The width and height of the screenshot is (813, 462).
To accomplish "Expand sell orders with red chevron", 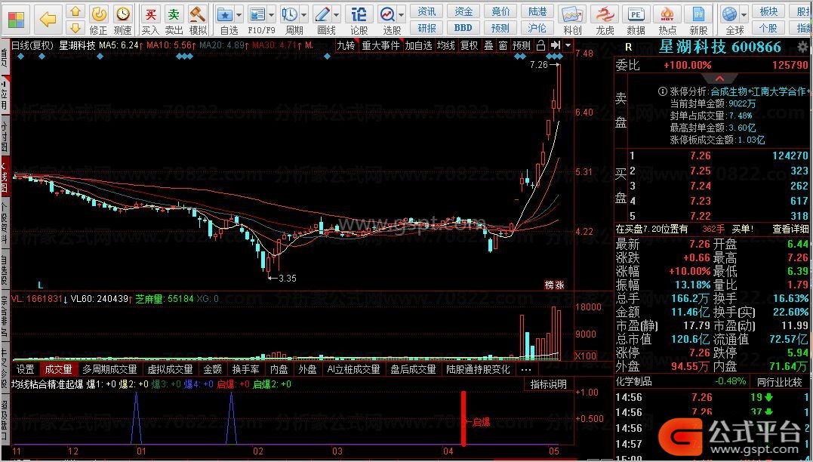I will (719, 79).
